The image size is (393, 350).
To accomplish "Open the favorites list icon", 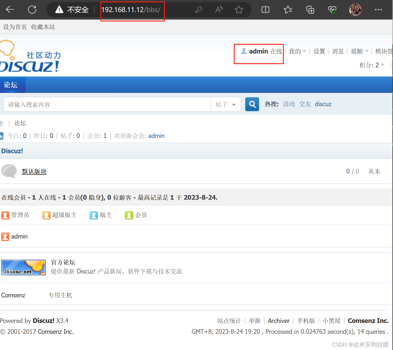I will pyautogui.click(x=288, y=10).
